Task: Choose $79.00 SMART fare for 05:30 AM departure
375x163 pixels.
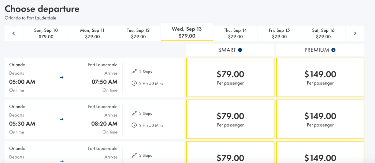Action: point(230,119)
